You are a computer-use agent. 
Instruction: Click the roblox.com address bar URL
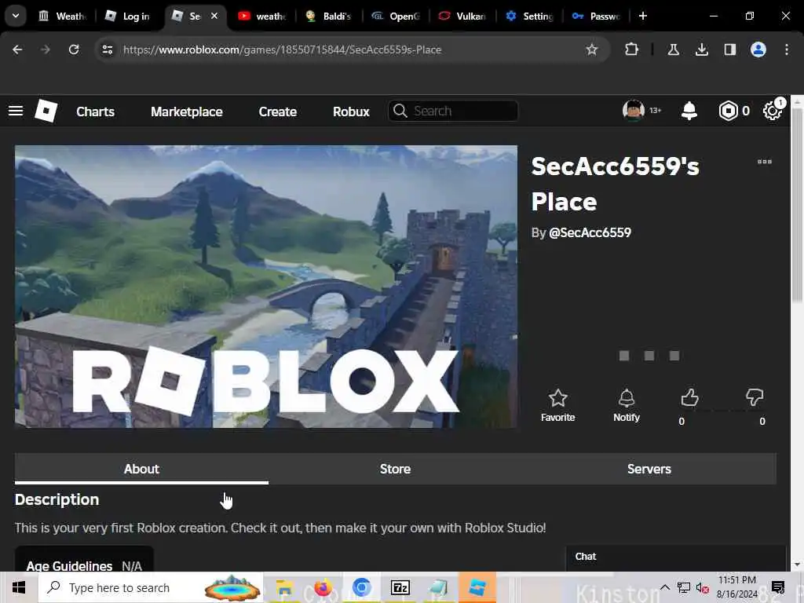click(282, 49)
